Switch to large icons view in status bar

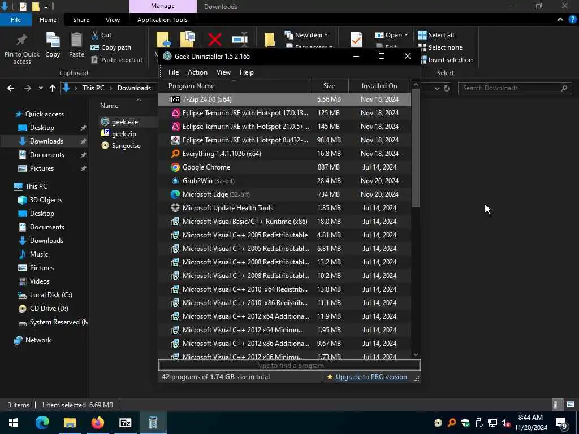pyautogui.click(x=571, y=405)
